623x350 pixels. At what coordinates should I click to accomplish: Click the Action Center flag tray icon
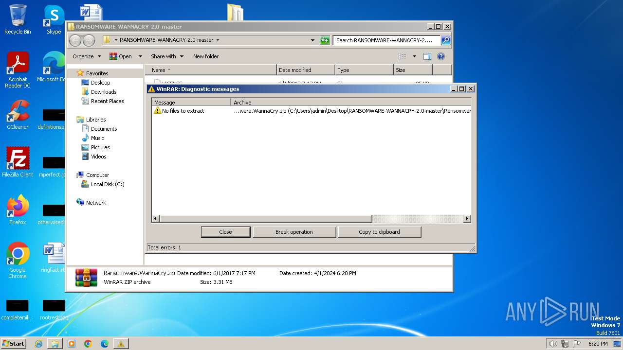(x=577, y=344)
